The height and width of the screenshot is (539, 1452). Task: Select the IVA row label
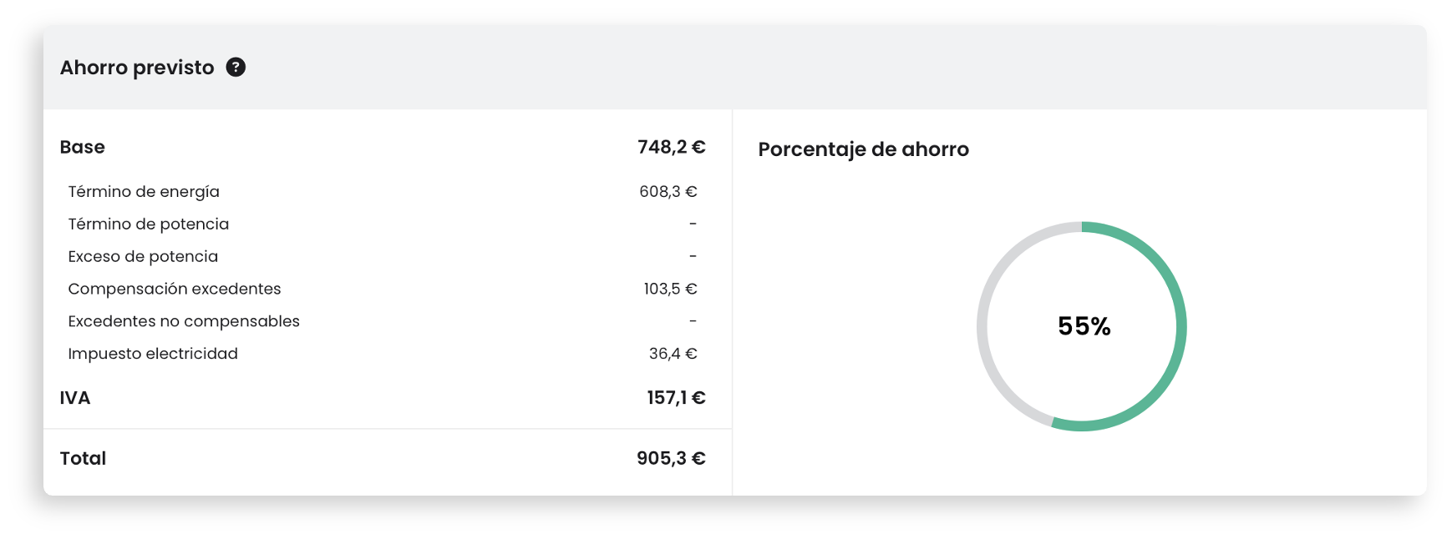pyautogui.click(x=75, y=398)
